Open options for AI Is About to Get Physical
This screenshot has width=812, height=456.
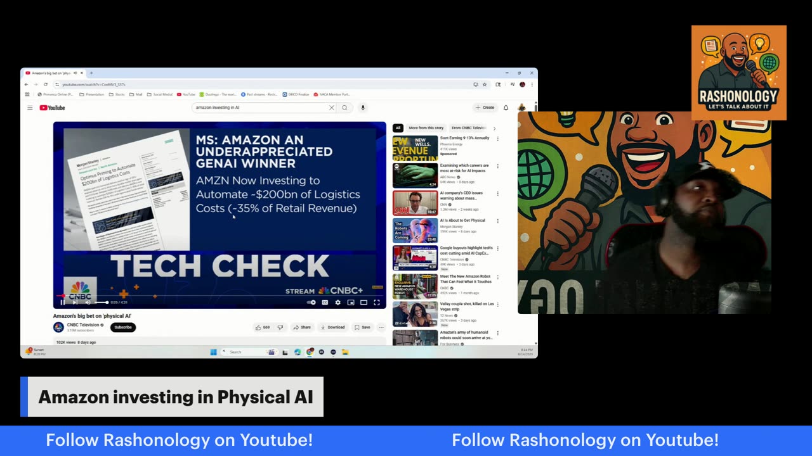(x=497, y=221)
